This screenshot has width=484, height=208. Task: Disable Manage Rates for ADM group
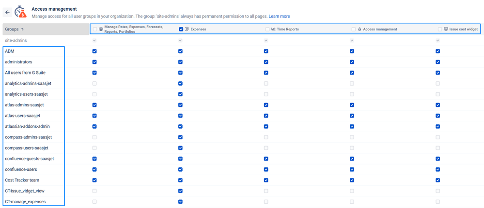coord(94,51)
